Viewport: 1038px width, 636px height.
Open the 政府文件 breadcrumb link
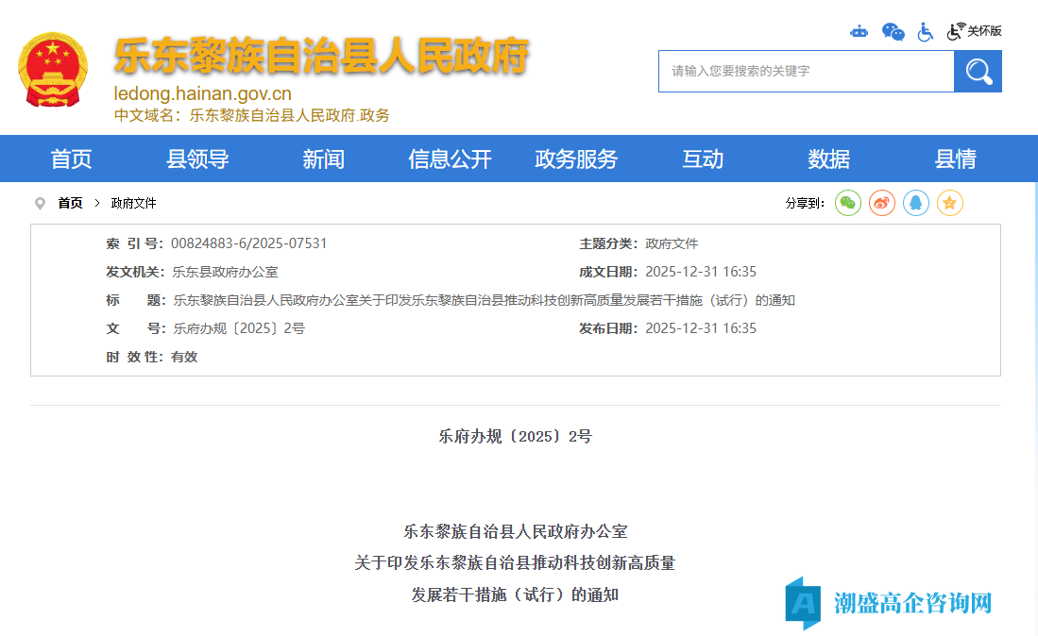point(133,203)
